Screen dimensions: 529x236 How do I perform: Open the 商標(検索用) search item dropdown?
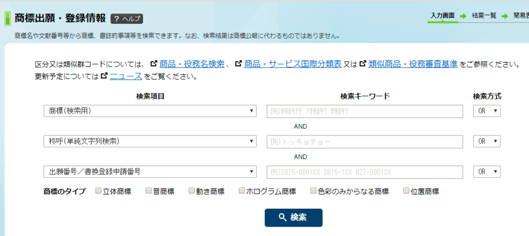[150, 111]
